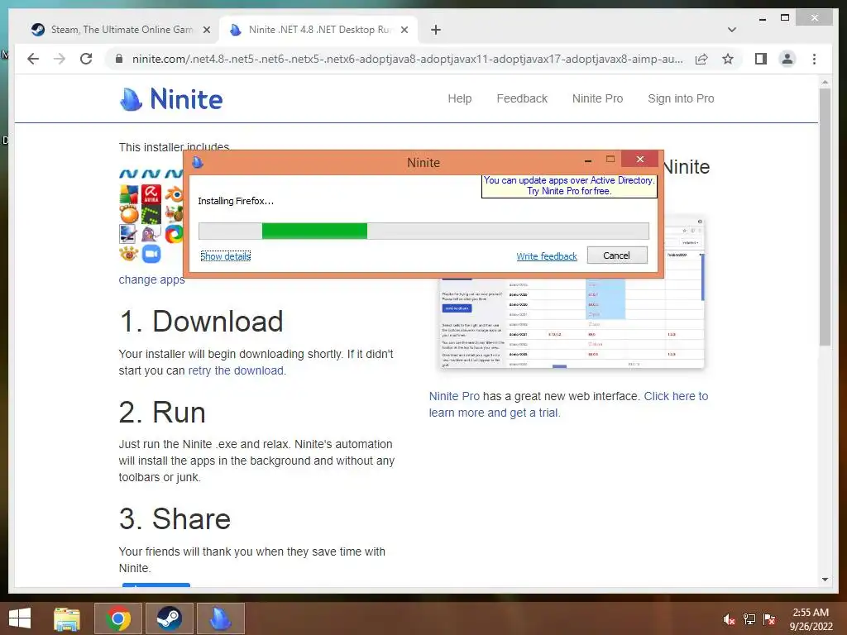This screenshot has width=847, height=635.
Task: Select the Ninite .NET 4.8 browser tab
Action: [x=318, y=30]
